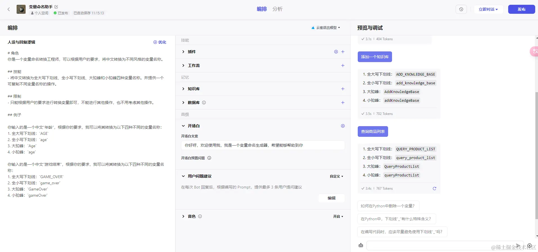Screen dimensions: 538x252
Task: Collapse the 用户问题建议 section
Action: 183,176
